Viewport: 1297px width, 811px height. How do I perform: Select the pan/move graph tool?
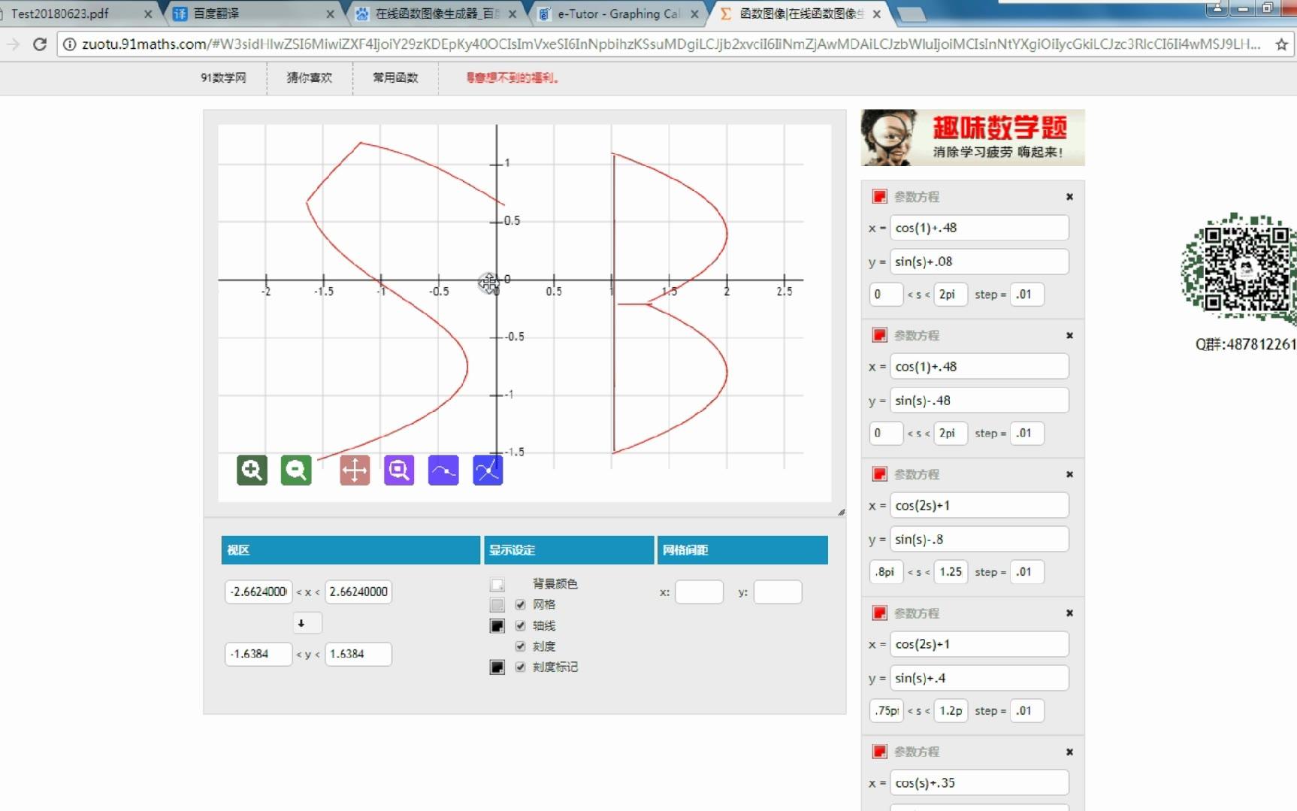coord(355,471)
